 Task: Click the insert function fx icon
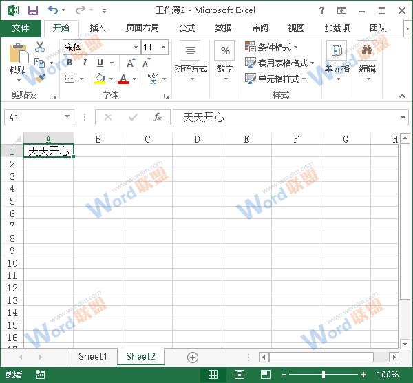pos(157,118)
